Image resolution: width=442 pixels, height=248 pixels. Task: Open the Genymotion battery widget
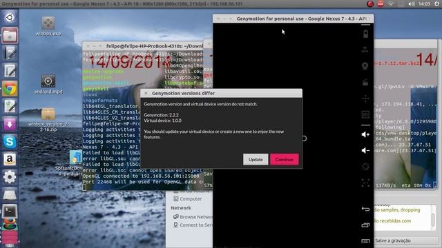[x=365, y=34]
